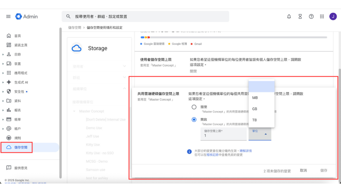Expand the 報表 sidebar arrow
The height and width of the screenshot is (192, 341).
[3, 110]
